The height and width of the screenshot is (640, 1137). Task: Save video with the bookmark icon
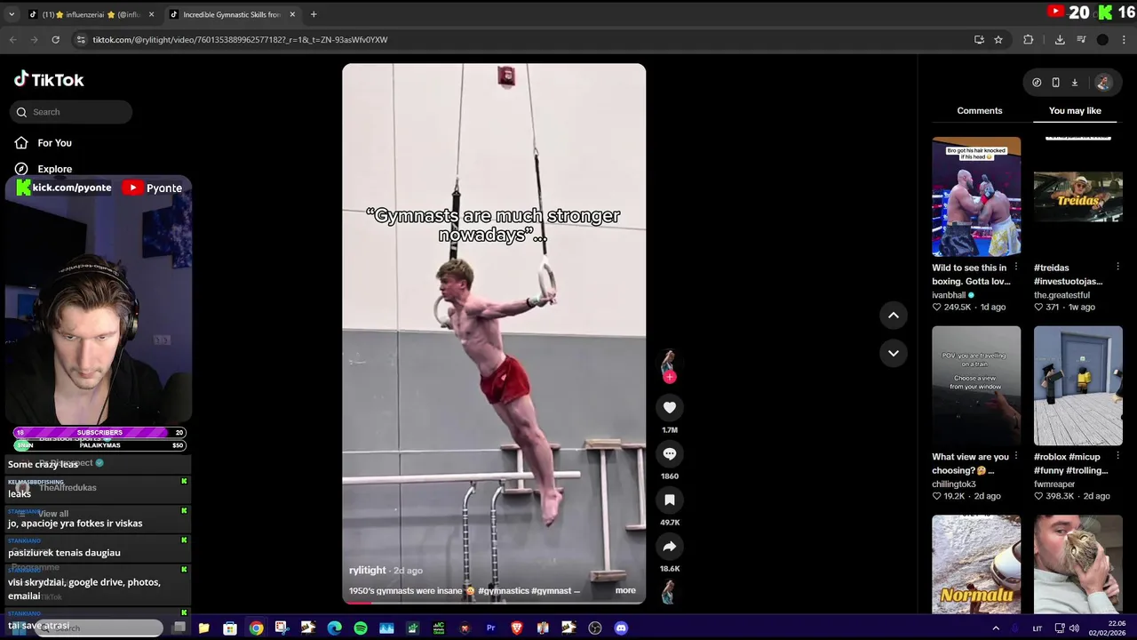coord(670,500)
